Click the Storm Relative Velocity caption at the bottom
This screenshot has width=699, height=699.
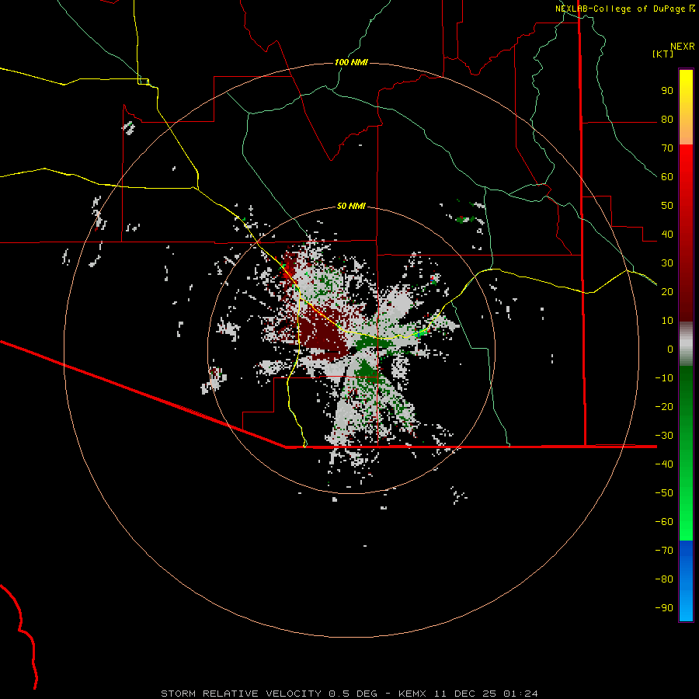tap(349, 694)
